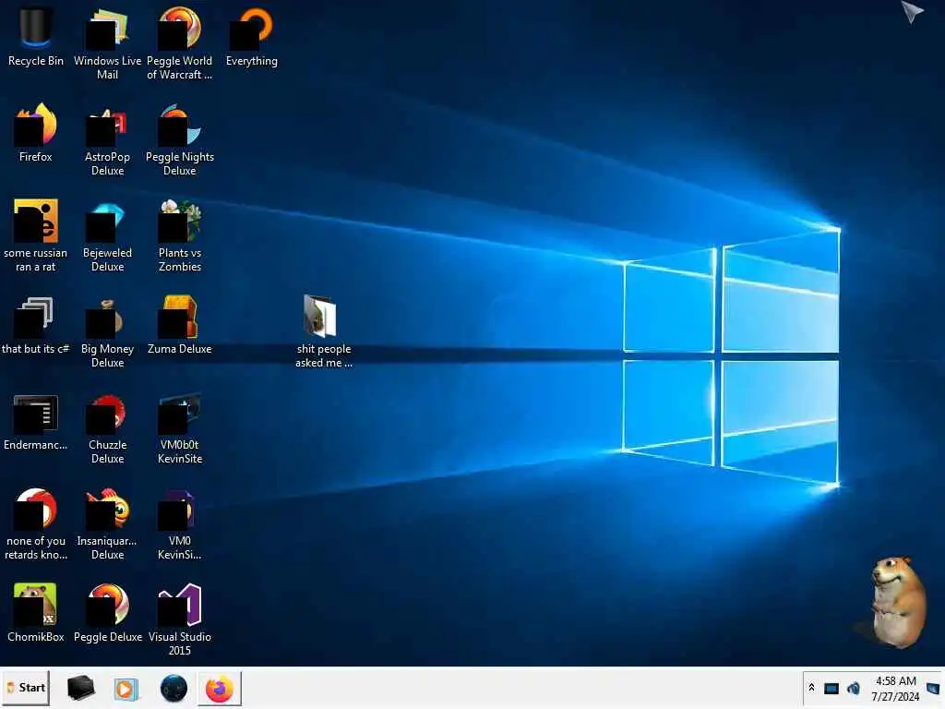Open the volume tray icon
945x709 pixels.
pos(854,689)
